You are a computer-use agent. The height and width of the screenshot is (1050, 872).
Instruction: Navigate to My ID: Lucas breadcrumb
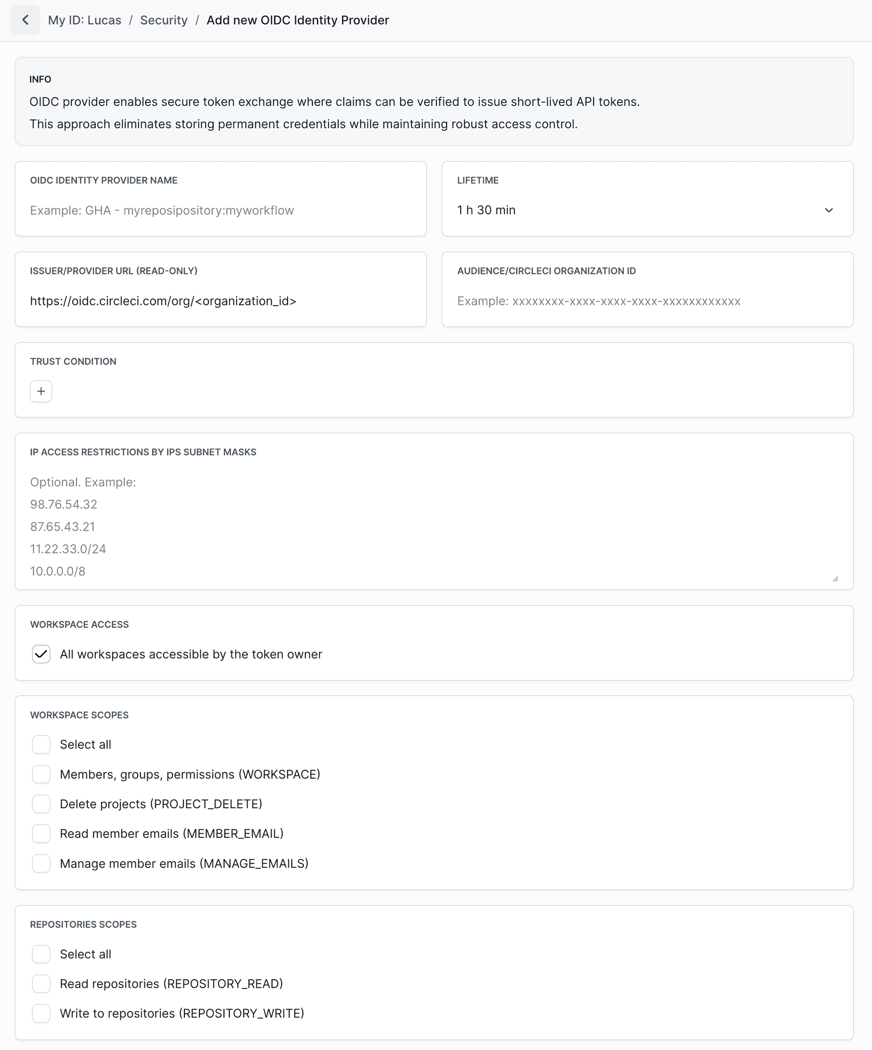pyautogui.click(x=84, y=20)
